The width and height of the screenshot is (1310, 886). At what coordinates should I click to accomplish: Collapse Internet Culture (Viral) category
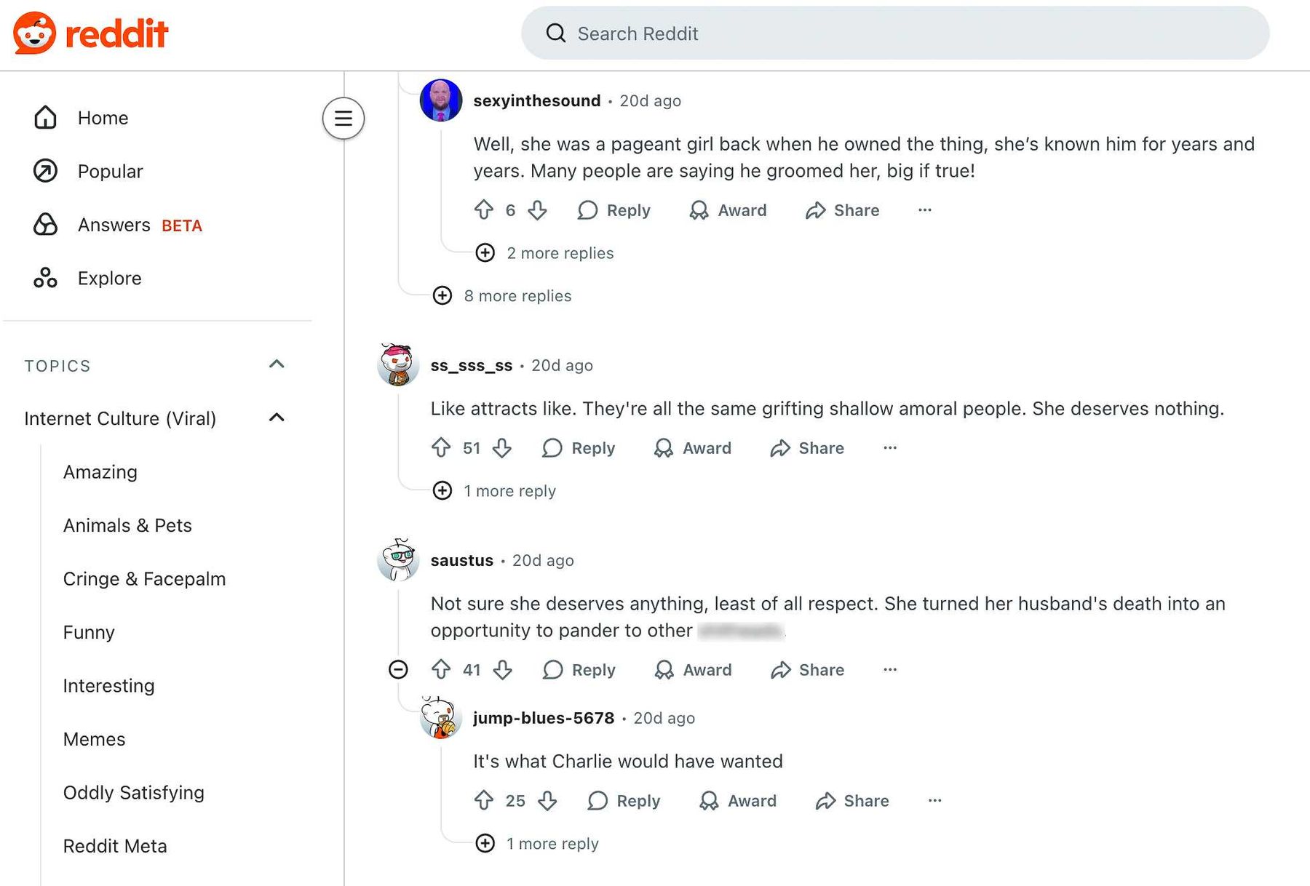pos(277,418)
